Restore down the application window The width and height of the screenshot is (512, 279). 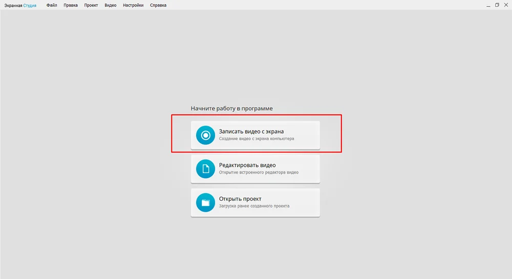coord(497,5)
